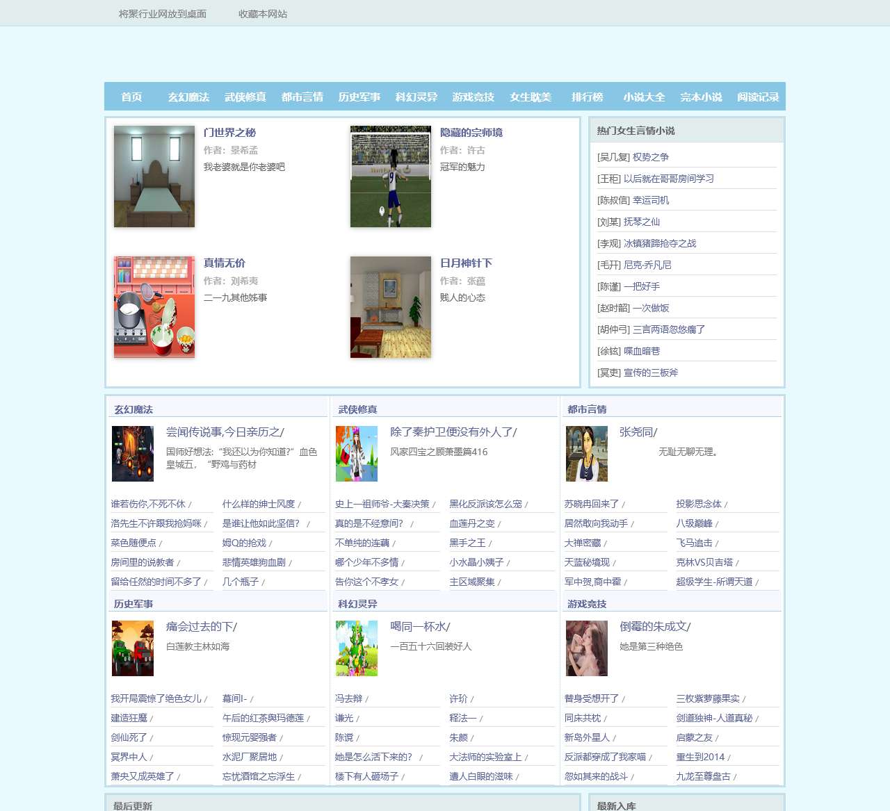The height and width of the screenshot is (811, 890).
Task: Click the portrait cover beside 张尧同
Action: point(587,454)
